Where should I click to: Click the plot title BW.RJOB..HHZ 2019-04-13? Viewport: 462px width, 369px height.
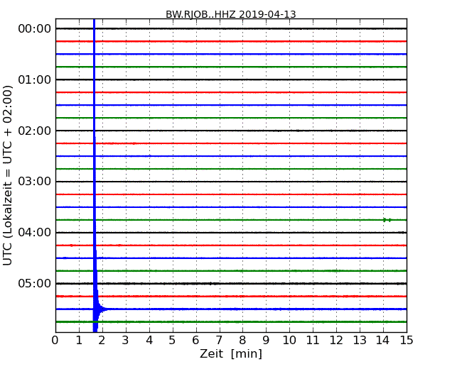tap(231, 14)
